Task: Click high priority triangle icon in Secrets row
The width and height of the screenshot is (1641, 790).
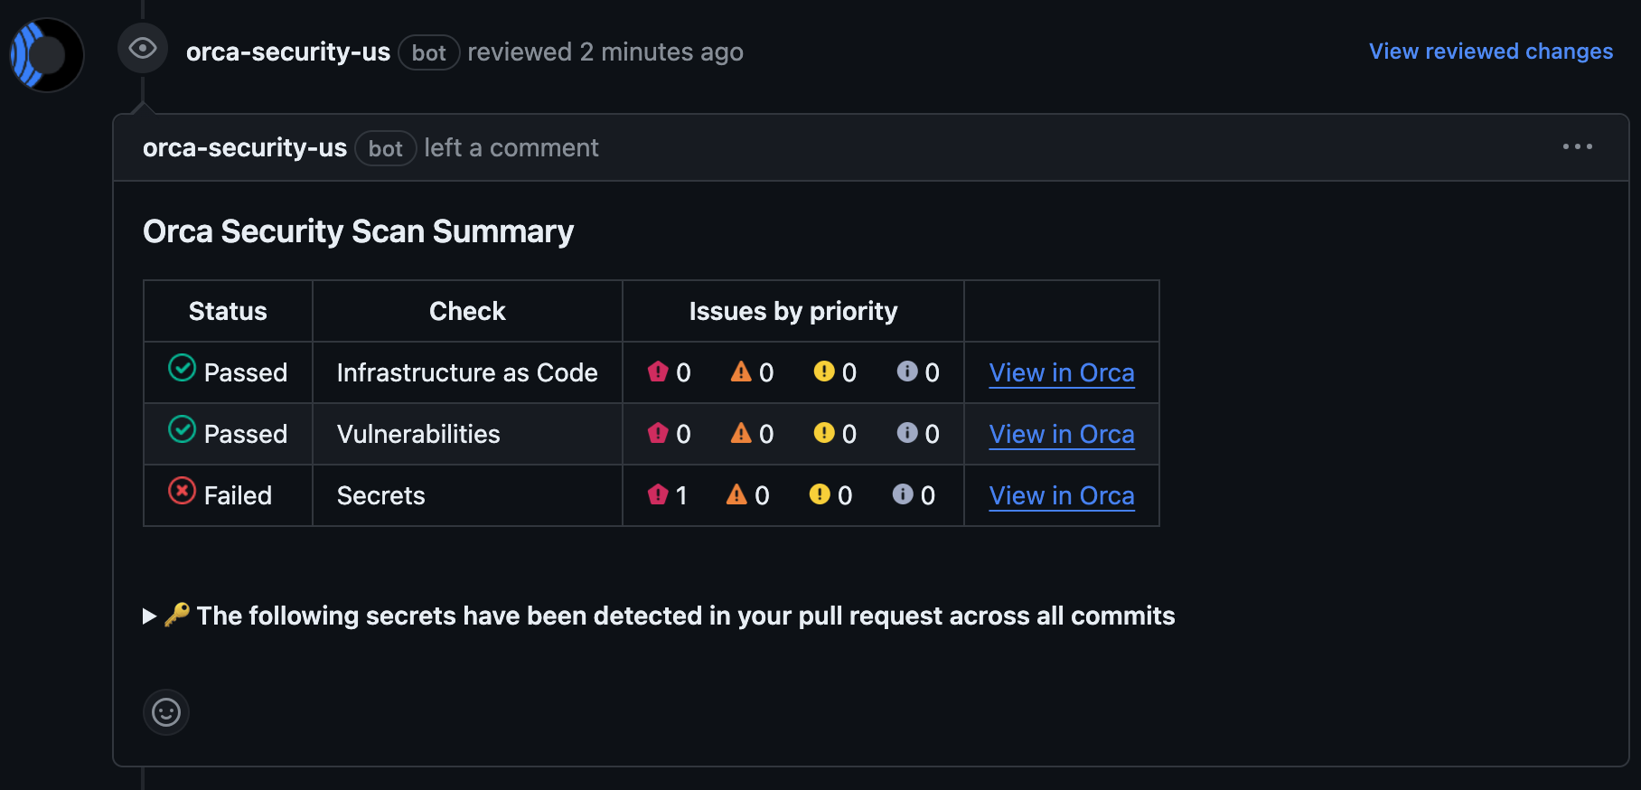Action: click(x=737, y=494)
